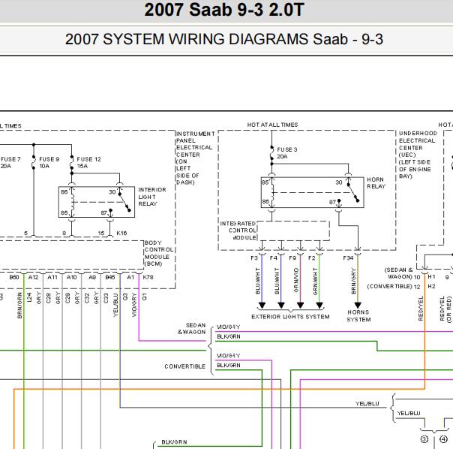Click the "UNDERHOOD ELECTRICAL CENTER (UEC)" description
Viewport: 453px width, 449px height.
click(418, 155)
